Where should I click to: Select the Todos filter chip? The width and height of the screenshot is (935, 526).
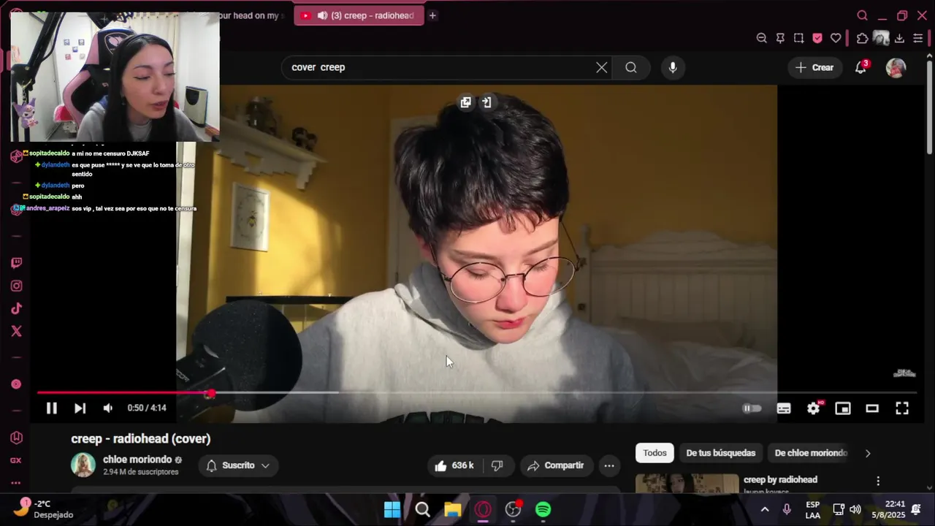pyautogui.click(x=654, y=453)
